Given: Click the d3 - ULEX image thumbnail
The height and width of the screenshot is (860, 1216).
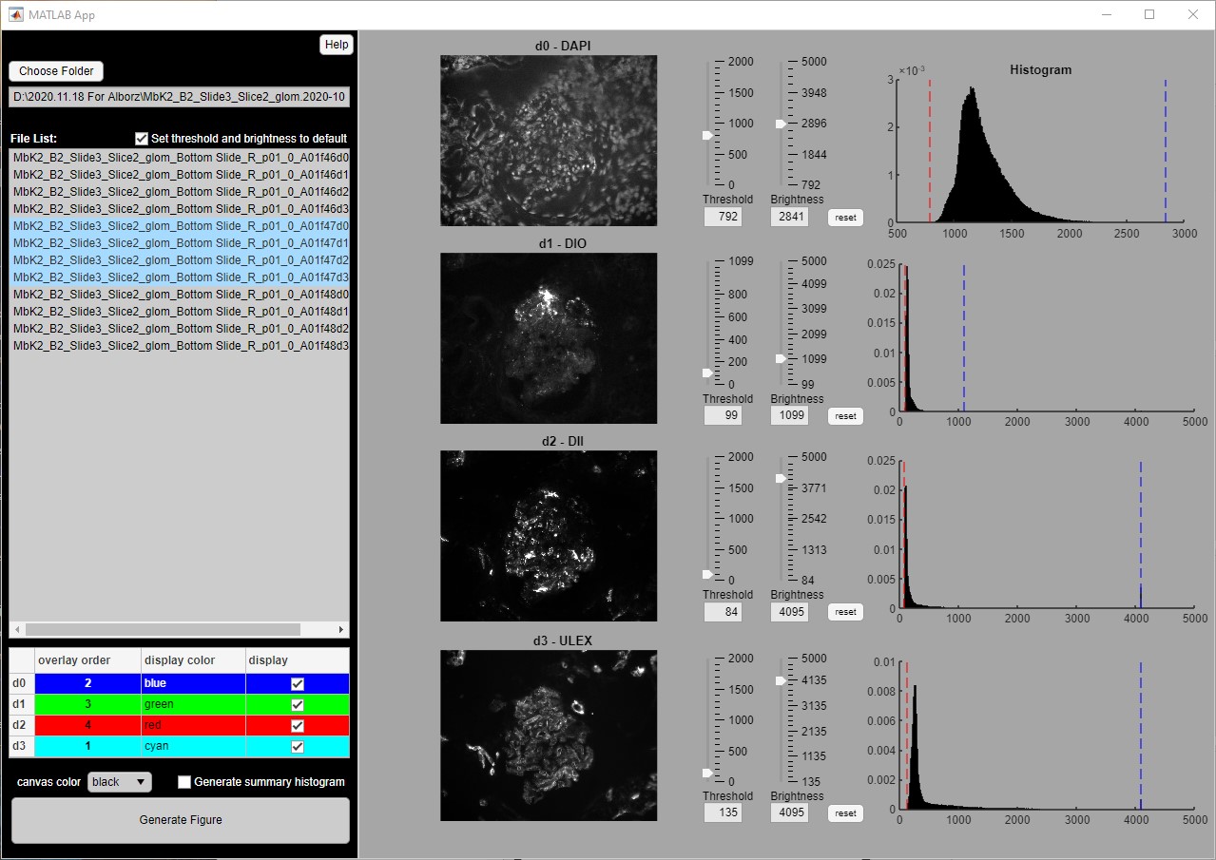Looking at the screenshot, I should [549, 736].
